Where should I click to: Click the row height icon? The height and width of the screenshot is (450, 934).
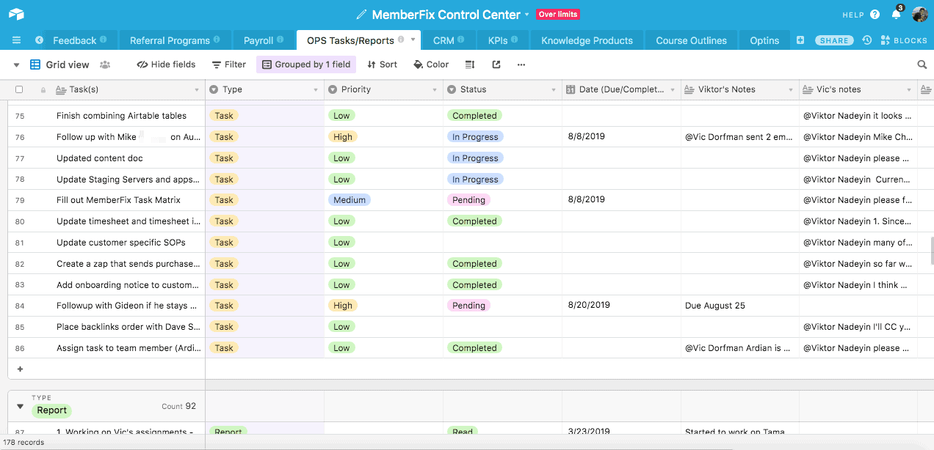pos(471,64)
